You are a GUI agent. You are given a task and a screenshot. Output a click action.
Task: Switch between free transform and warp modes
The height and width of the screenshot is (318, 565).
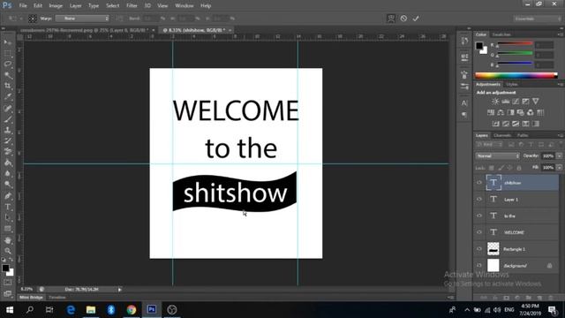click(x=391, y=19)
